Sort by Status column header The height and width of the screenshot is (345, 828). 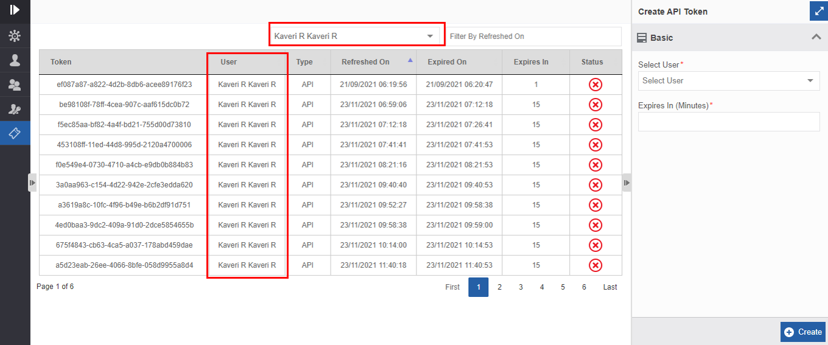(596, 62)
